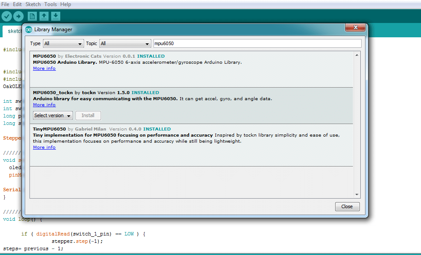Click the New sketch toolbar icon
The height and width of the screenshot is (255, 421).
click(x=32, y=16)
